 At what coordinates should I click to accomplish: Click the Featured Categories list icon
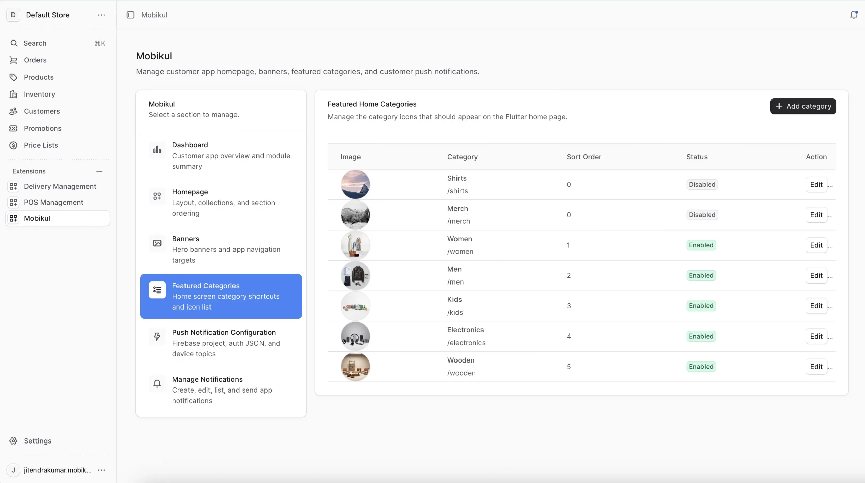click(x=157, y=290)
